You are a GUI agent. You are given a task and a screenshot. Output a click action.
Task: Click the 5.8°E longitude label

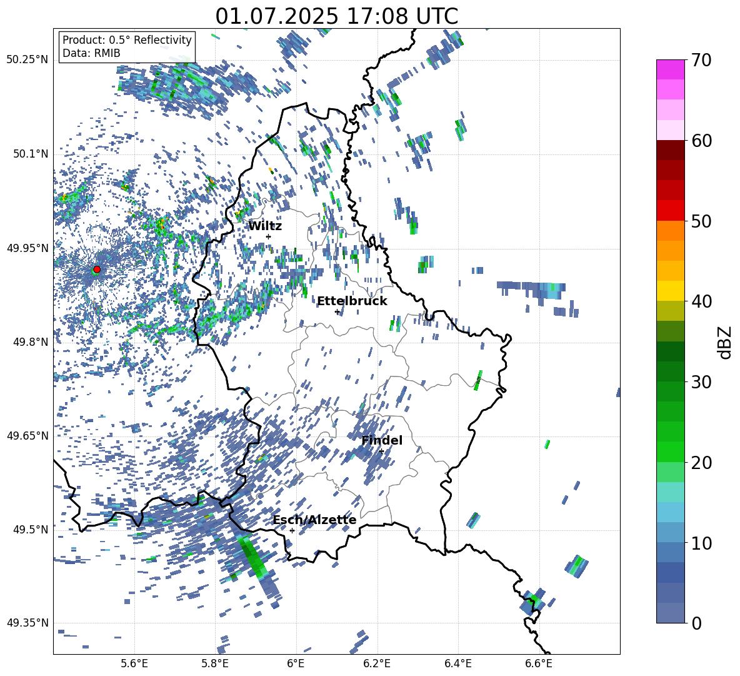(x=215, y=663)
